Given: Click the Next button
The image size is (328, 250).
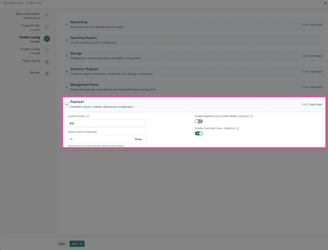Looking at the screenshot, I should pyautogui.click(x=77, y=244).
